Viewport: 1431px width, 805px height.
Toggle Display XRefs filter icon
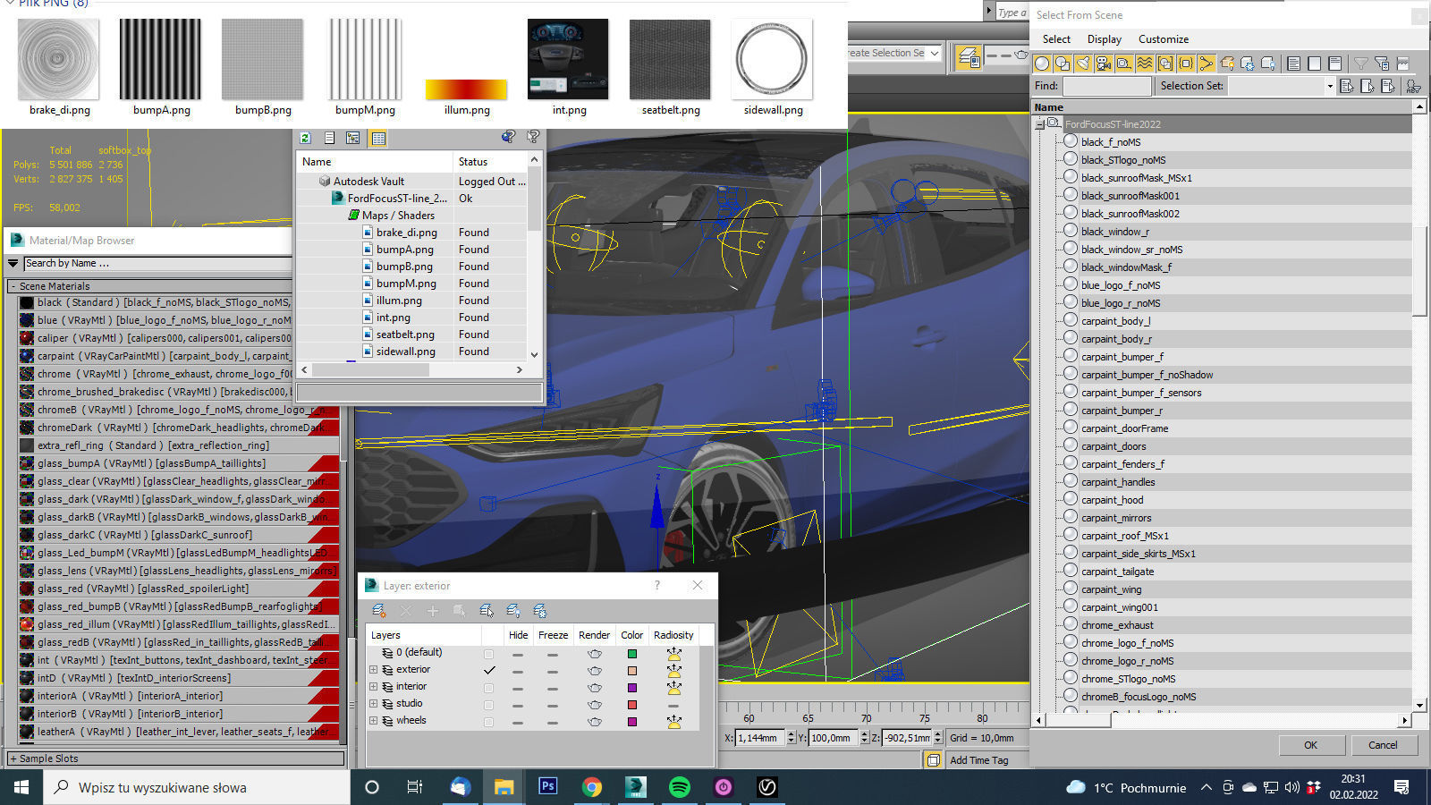(x=1186, y=64)
